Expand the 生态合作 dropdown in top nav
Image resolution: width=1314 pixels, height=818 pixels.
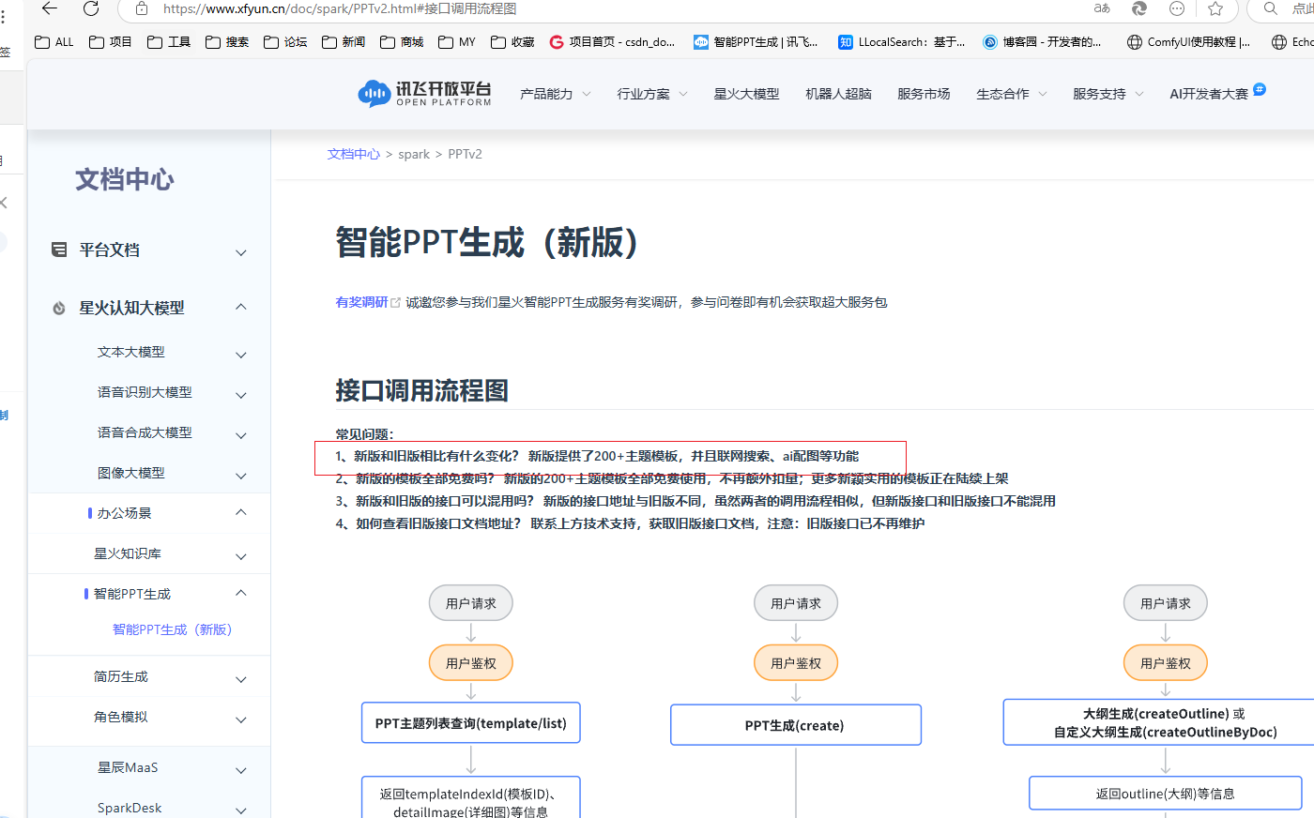coord(1012,94)
